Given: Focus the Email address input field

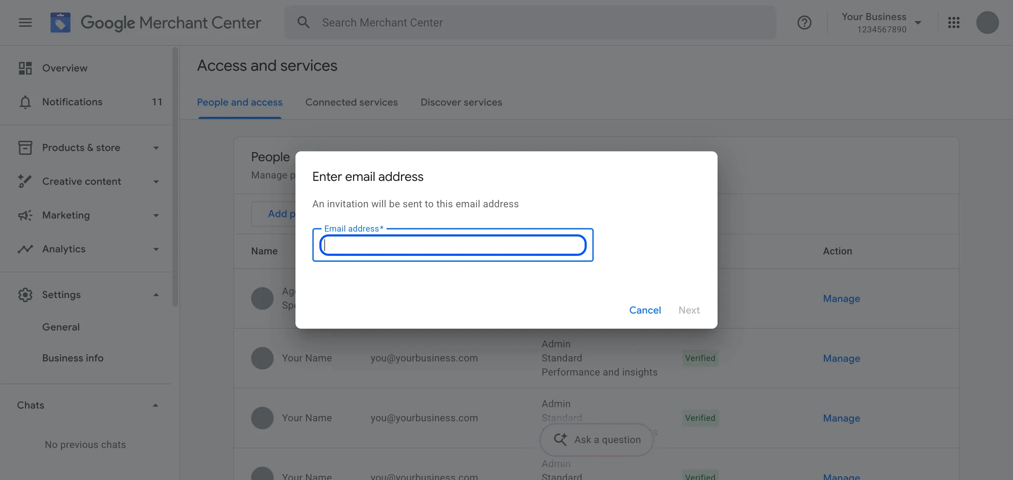Looking at the screenshot, I should coord(453,245).
